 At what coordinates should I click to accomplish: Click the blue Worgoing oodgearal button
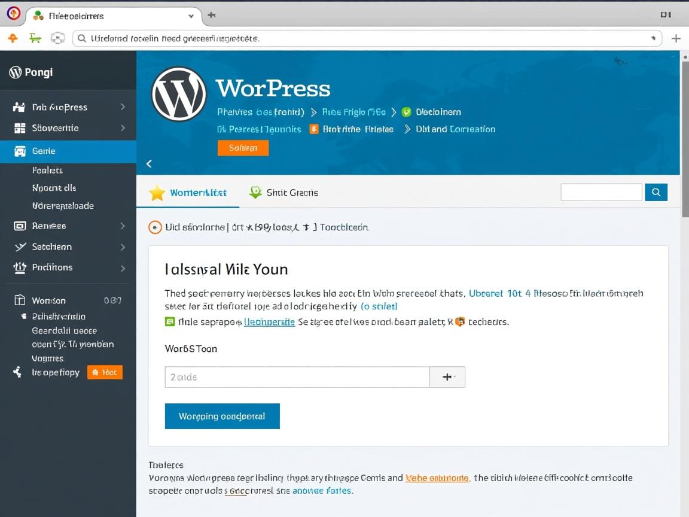[222, 416]
